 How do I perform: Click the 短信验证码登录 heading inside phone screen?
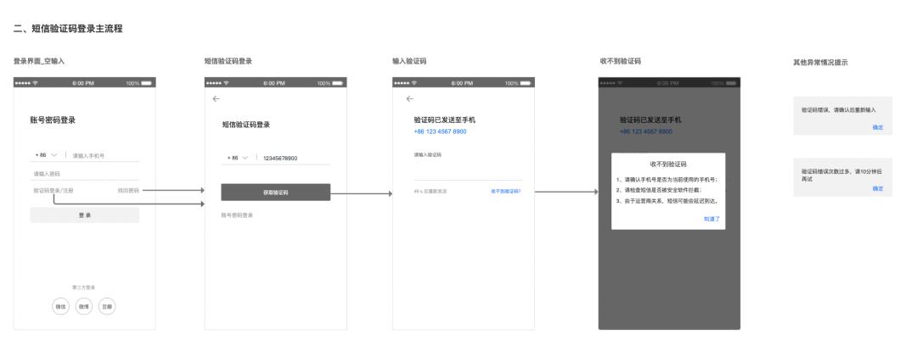pos(245,125)
